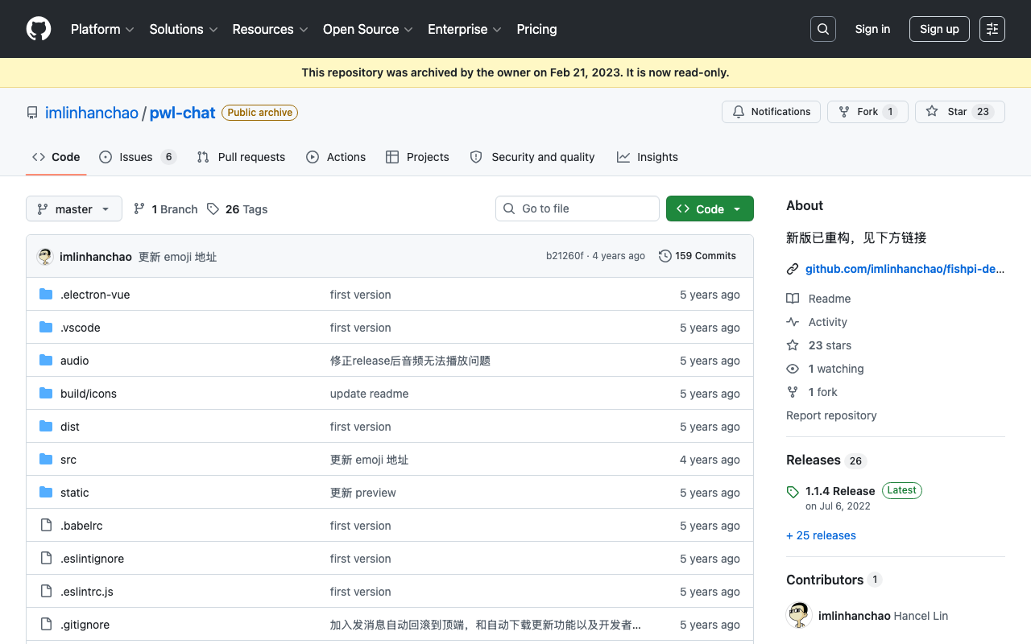The image size is (1031, 644).
Task: Expand the Enterprise menu
Action: click(x=465, y=29)
